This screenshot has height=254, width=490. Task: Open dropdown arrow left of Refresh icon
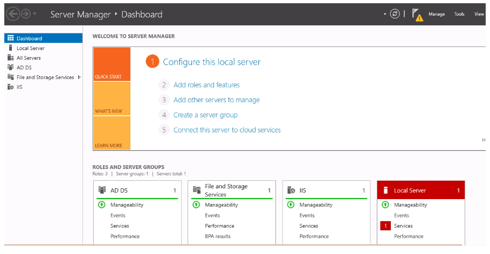coord(385,14)
